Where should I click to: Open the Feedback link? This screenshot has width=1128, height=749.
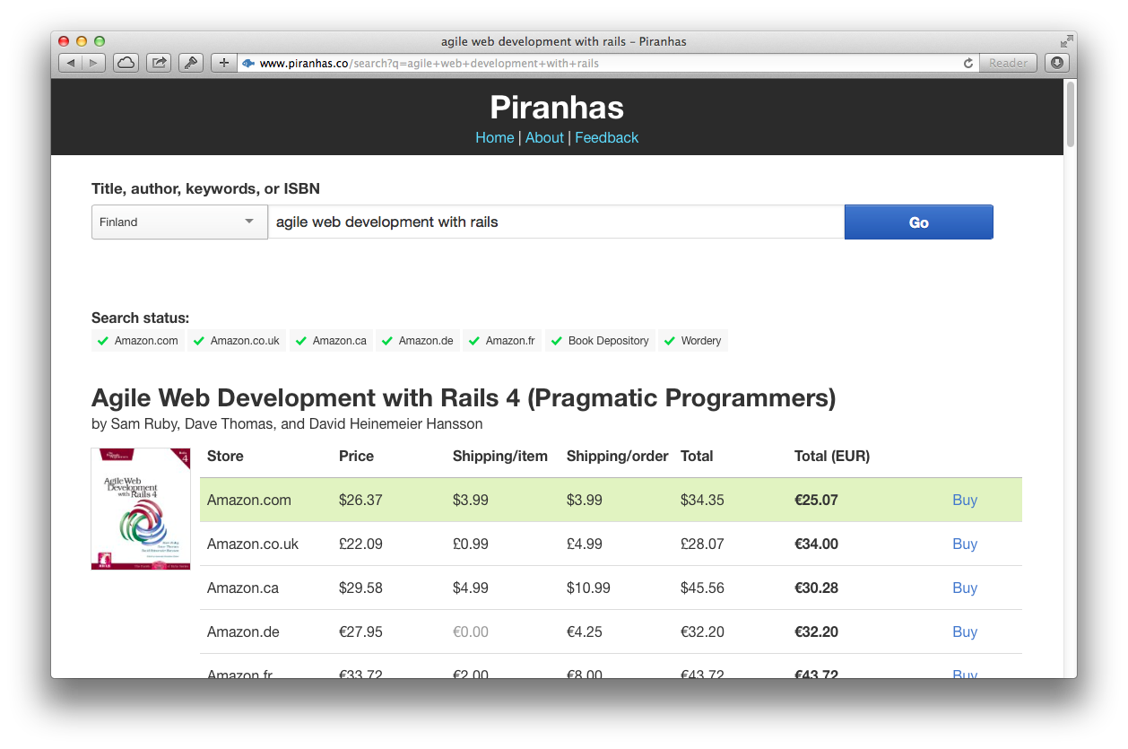[606, 137]
